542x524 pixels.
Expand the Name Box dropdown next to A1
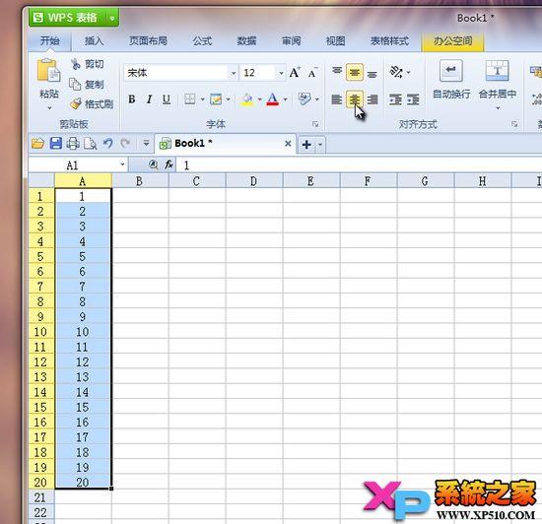(122, 164)
